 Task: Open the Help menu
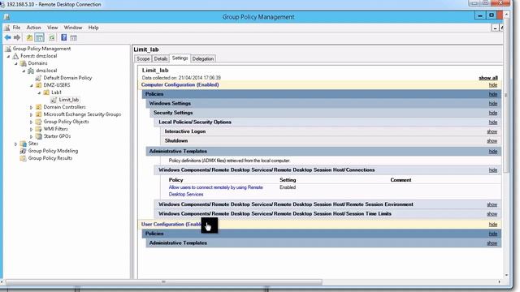pyautogui.click(x=93, y=28)
